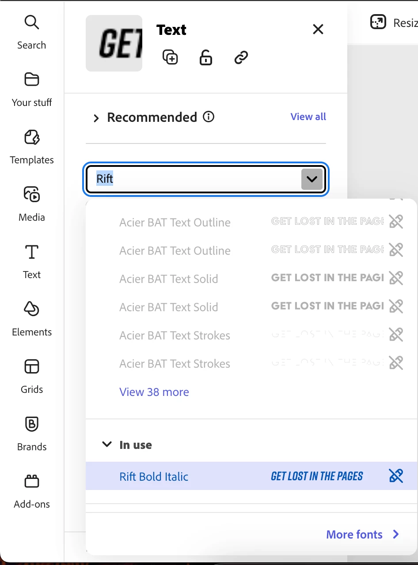Screen dimensions: 418x565
Task: Collapse the In use section
Action: (107, 444)
